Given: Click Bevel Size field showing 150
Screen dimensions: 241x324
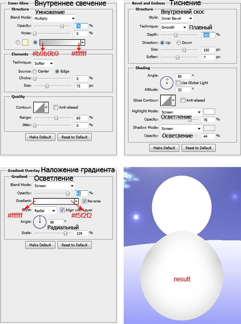Looking at the screenshot, I should 208,50.
